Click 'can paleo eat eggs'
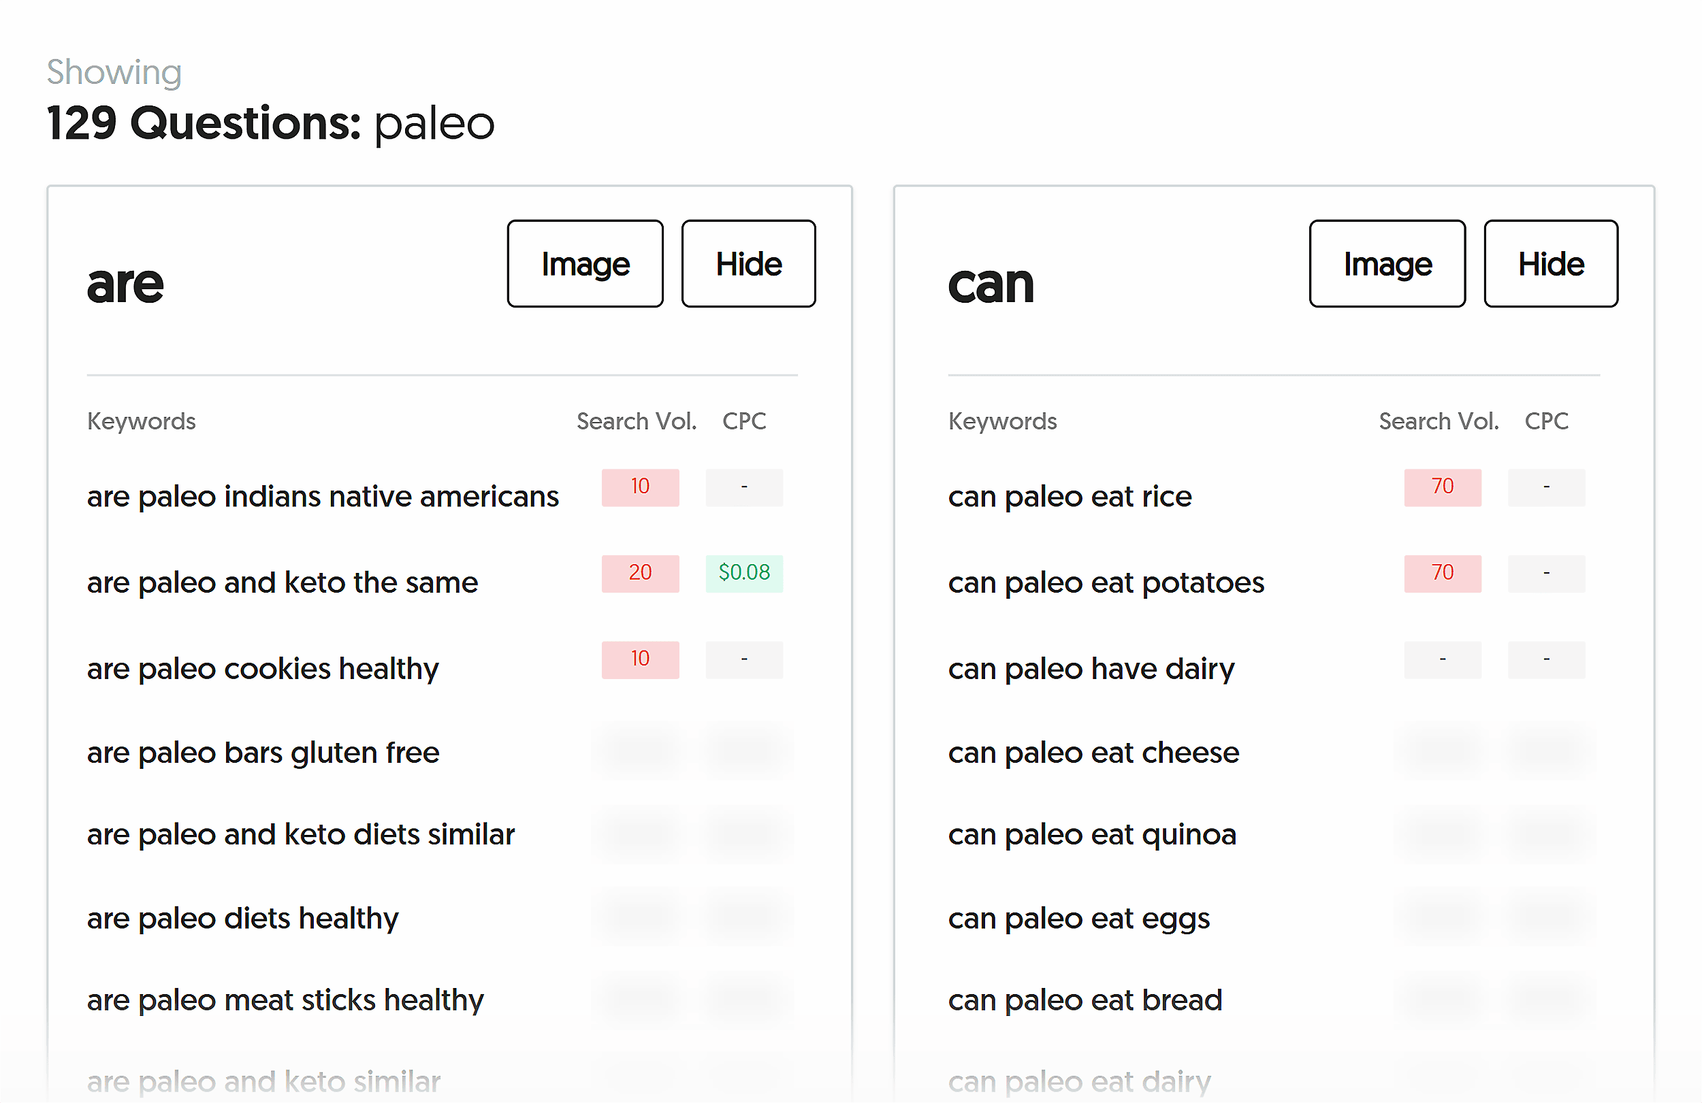This screenshot has width=1702, height=1103. 1078,918
